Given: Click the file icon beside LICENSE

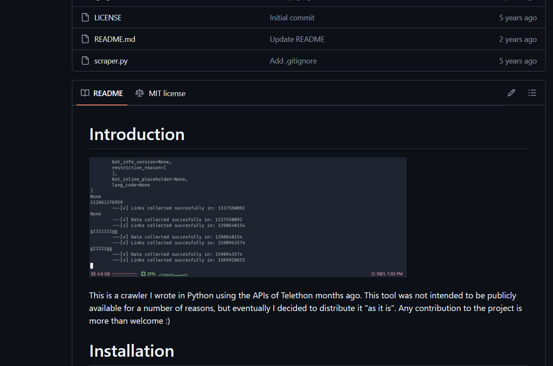Looking at the screenshot, I should [x=85, y=18].
